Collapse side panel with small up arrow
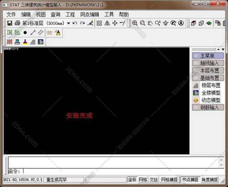Image resolution: width=228 pixels, height=187 pixels. [219, 50]
